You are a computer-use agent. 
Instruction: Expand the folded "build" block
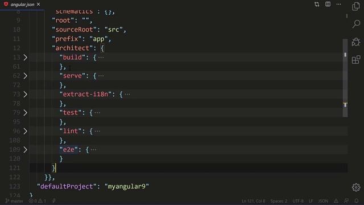pyautogui.click(x=25, y=58)
